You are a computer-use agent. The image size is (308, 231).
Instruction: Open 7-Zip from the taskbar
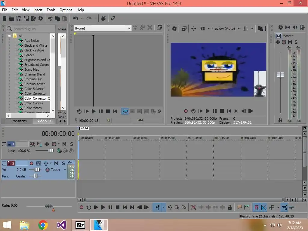(x=80, y=225)
